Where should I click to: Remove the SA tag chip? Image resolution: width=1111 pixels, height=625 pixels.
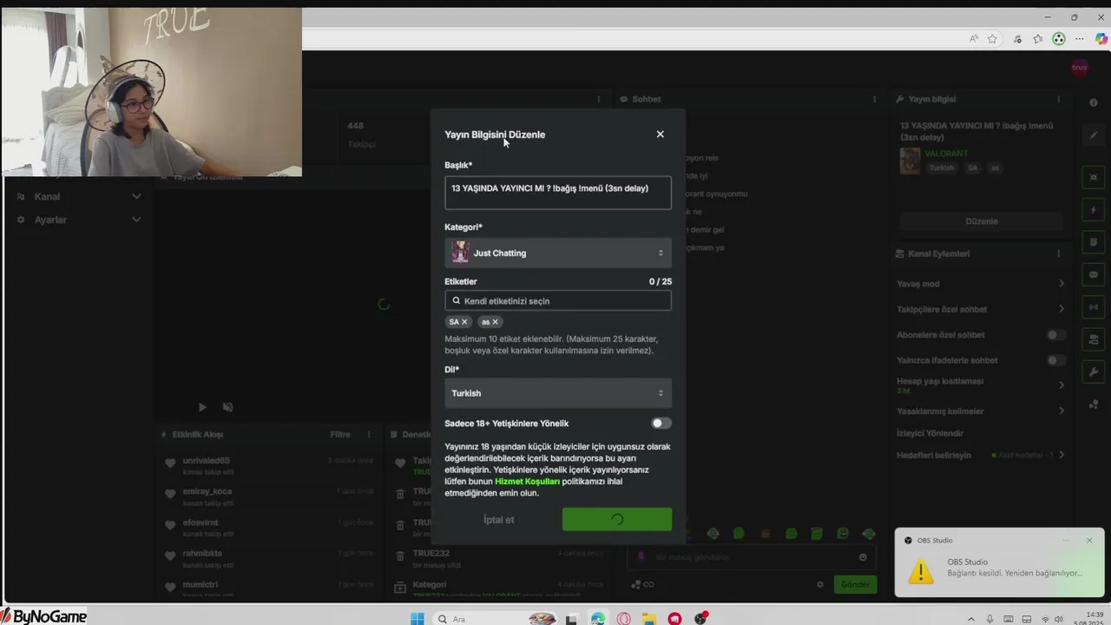coord(464,322)
